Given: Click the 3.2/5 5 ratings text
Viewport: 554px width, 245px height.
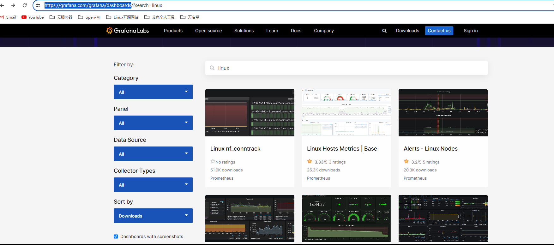Looking at the screenshot, I should coord(425,162).
